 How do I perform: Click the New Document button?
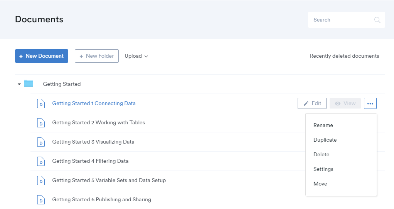coord(42,56)
